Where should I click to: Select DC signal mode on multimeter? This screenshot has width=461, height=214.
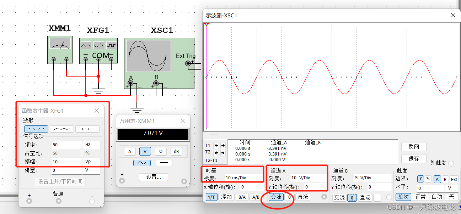164,163
